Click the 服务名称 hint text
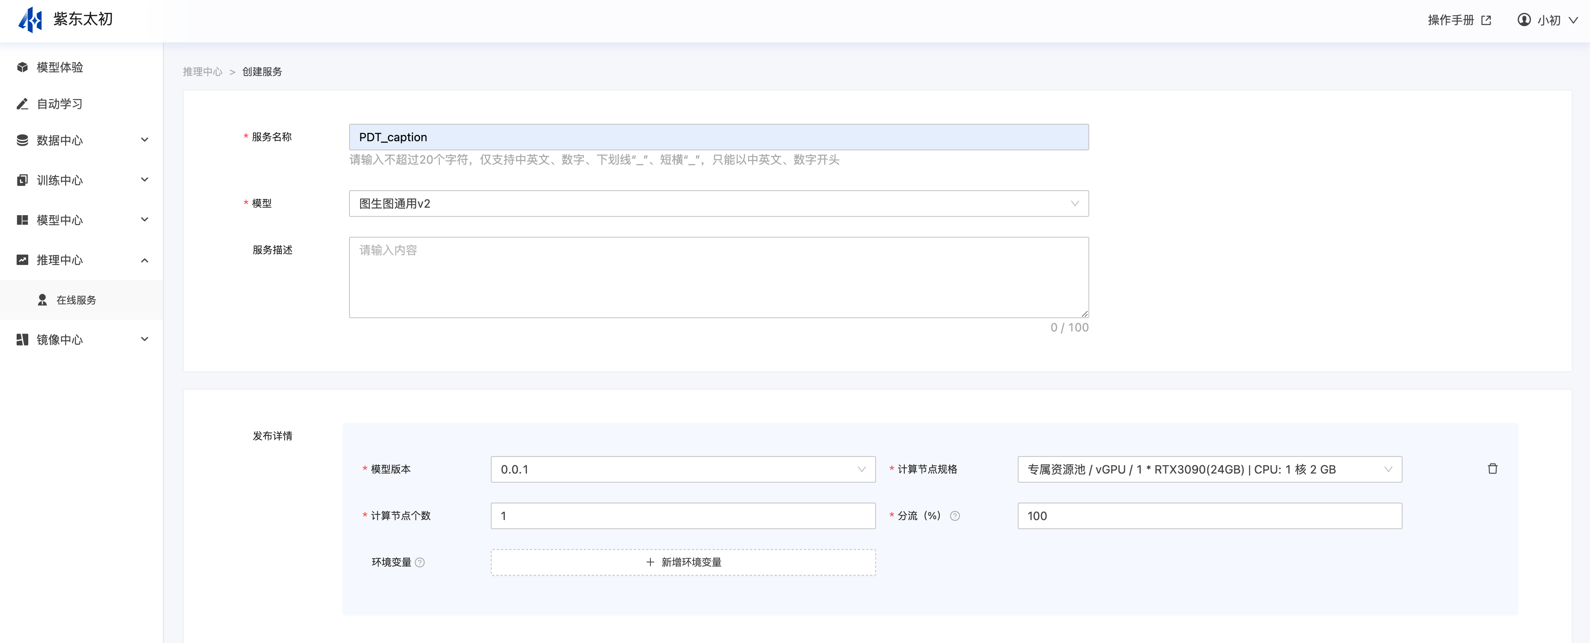This screenshot has height=643, width=1590. point(594,160)
